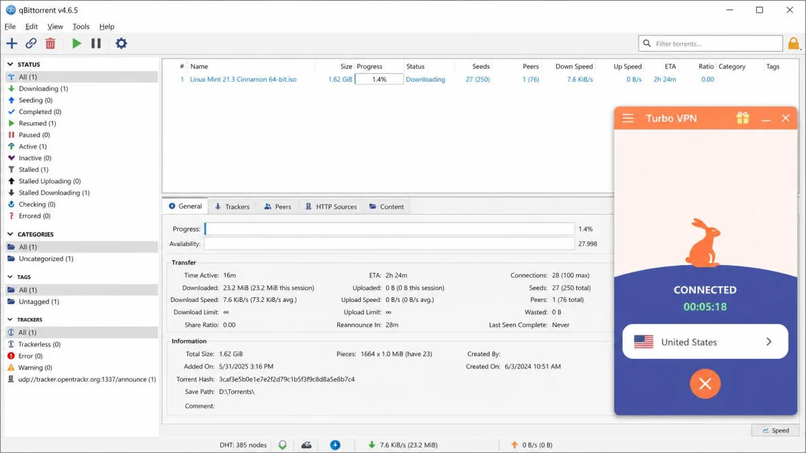806x453 pixels.
Task: Click the green connection status icon
Action: point(283,445)
